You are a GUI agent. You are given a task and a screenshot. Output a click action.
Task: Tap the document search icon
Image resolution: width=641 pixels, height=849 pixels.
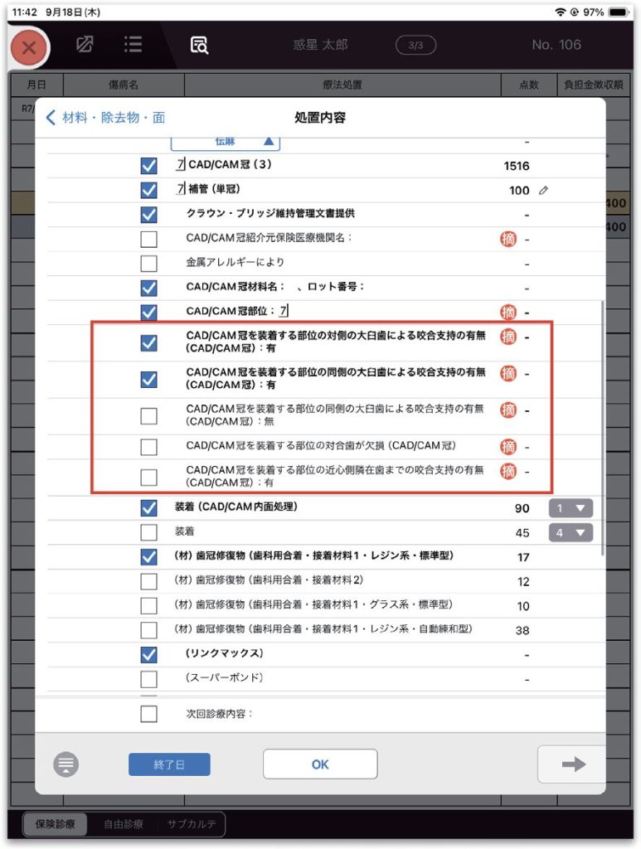click(199, 45)
